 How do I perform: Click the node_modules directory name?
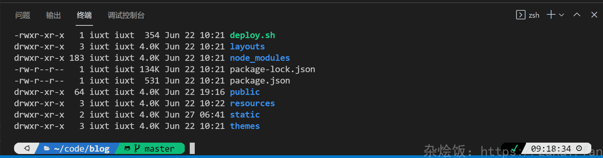point(260,58)
